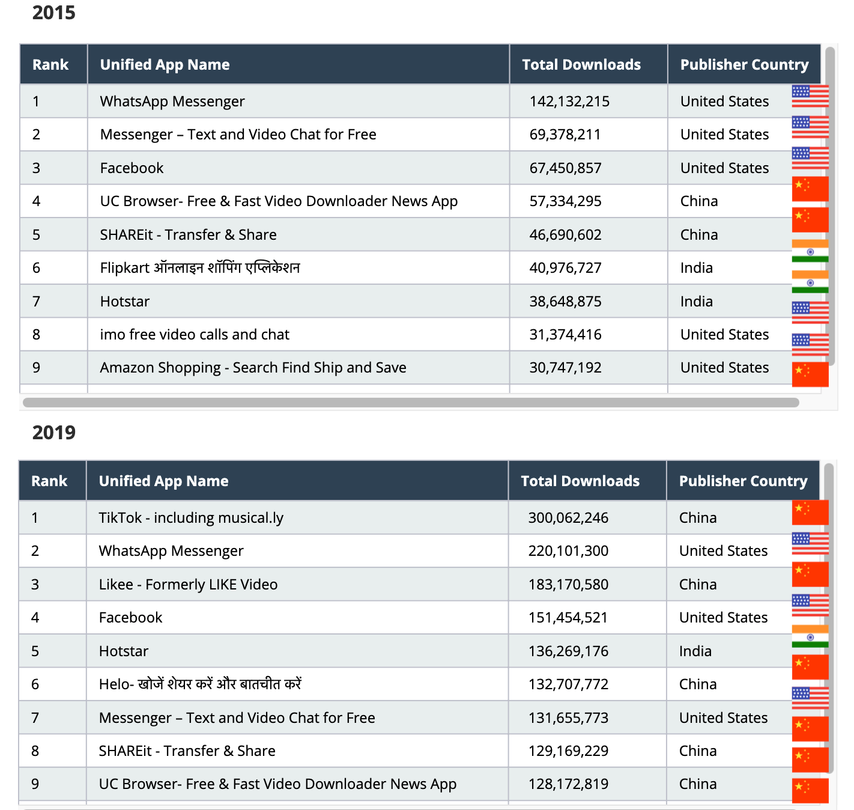Click TikTok - including musical.ly

[191, 518]
